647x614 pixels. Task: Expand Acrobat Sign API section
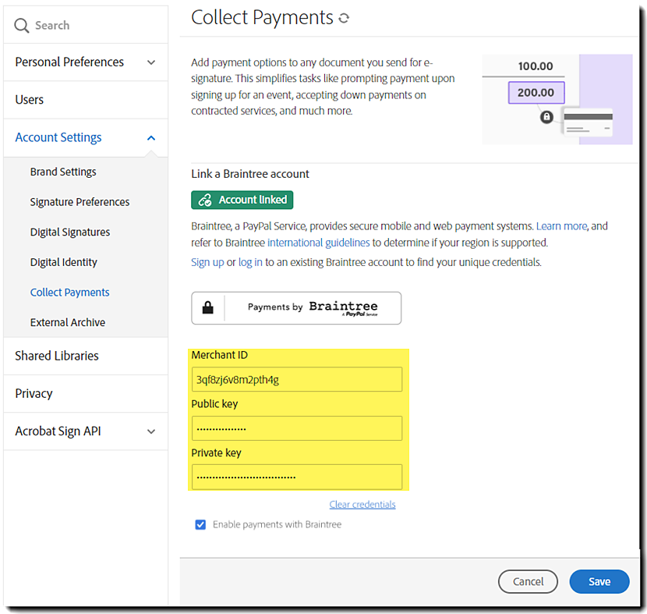point(151,431)
